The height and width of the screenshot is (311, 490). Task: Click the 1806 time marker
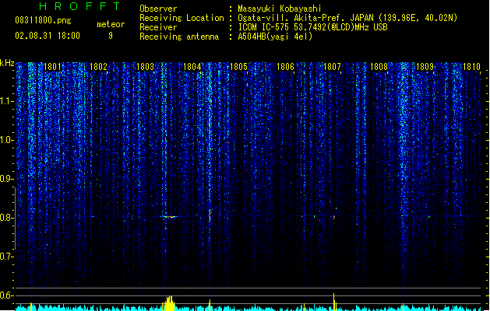click(x=285, y=67)
